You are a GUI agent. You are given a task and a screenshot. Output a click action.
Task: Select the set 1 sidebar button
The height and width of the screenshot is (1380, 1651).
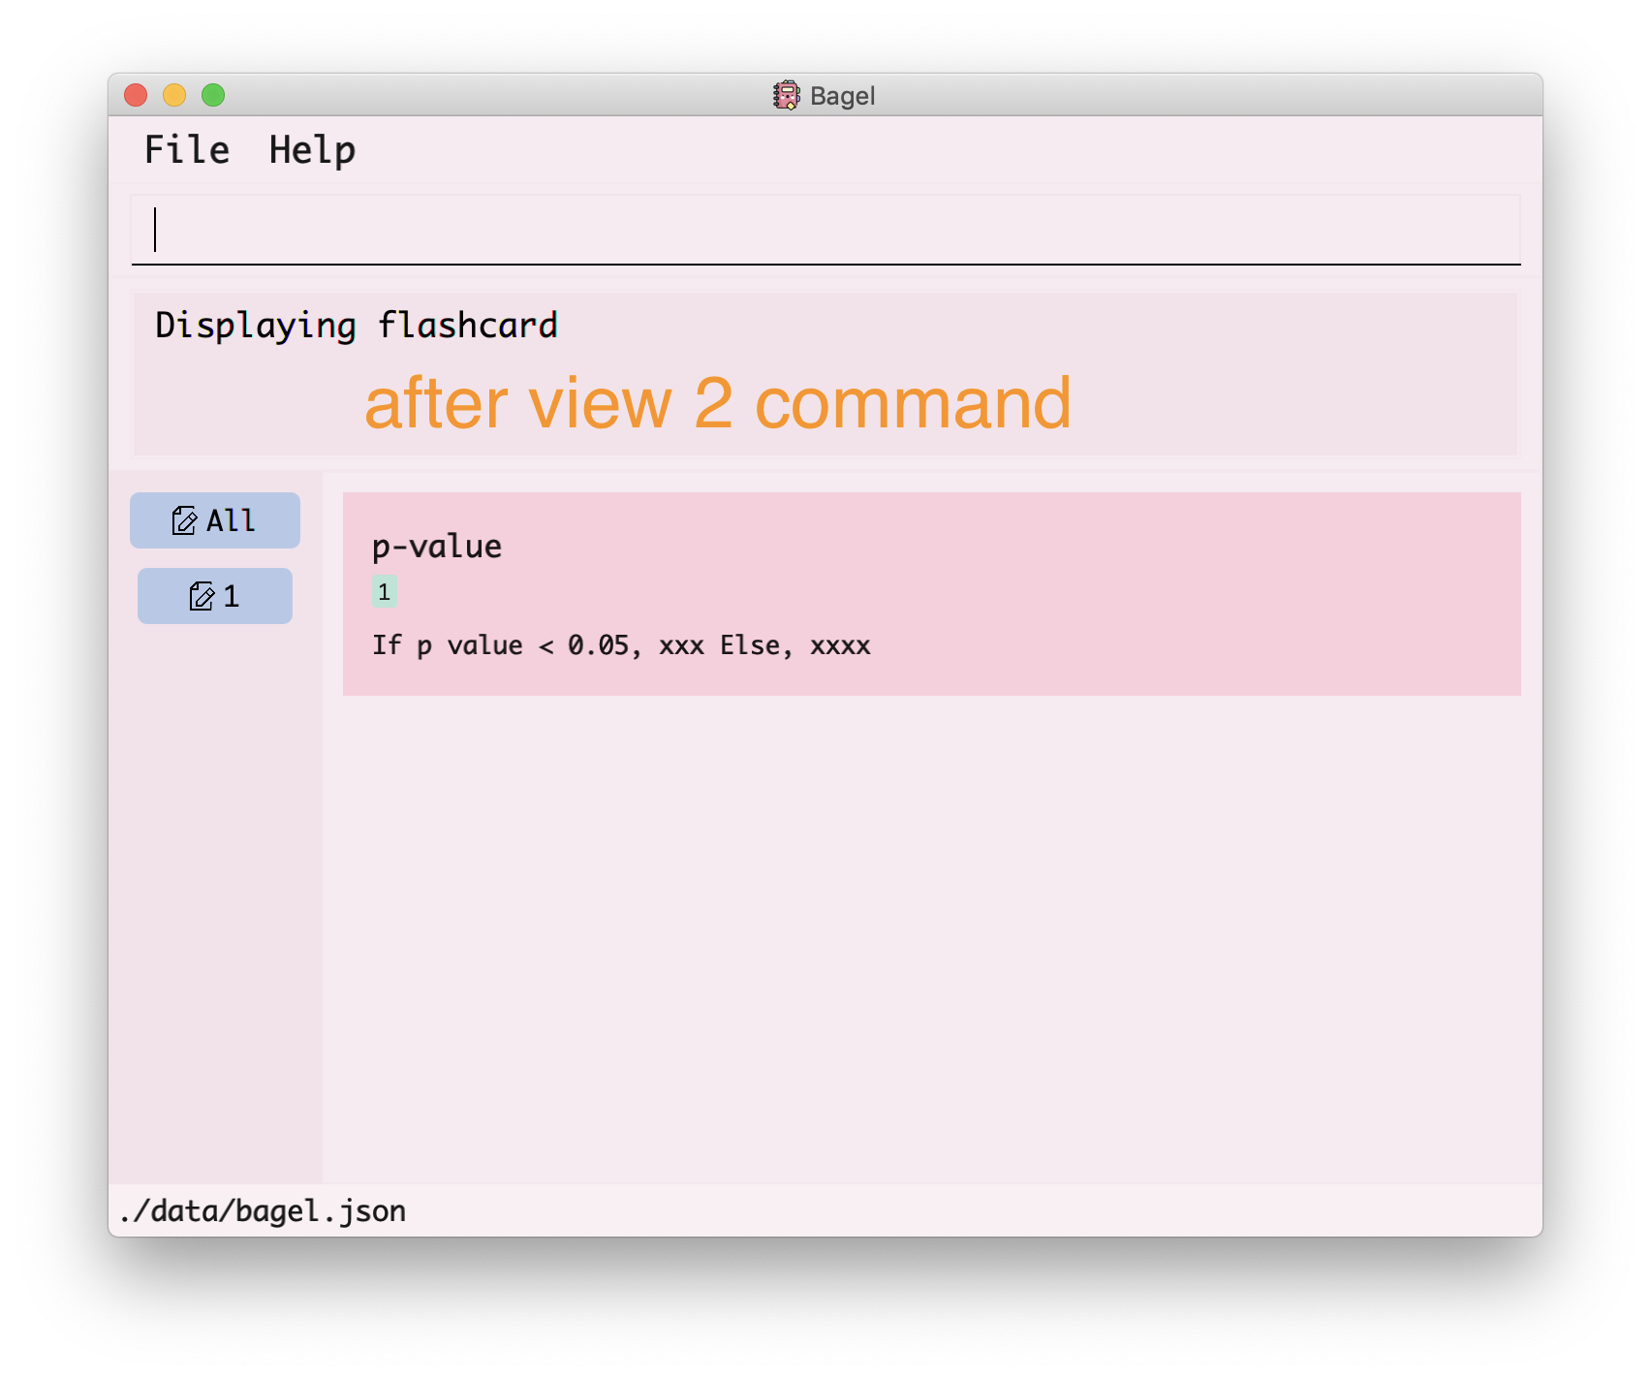pos(215,596)
